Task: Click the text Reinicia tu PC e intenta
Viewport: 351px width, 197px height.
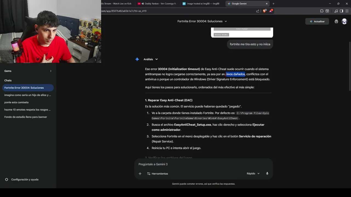Action: tap(176, 148)
